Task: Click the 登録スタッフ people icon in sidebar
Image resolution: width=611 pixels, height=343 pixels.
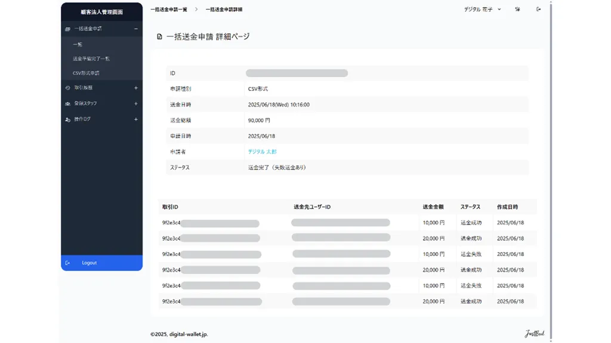Action: (x=68, y=104)
